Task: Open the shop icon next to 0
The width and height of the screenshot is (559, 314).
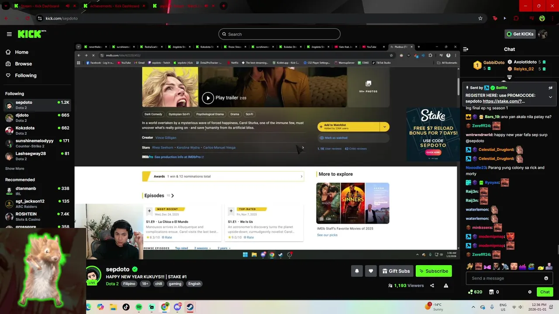Action: 491,292
